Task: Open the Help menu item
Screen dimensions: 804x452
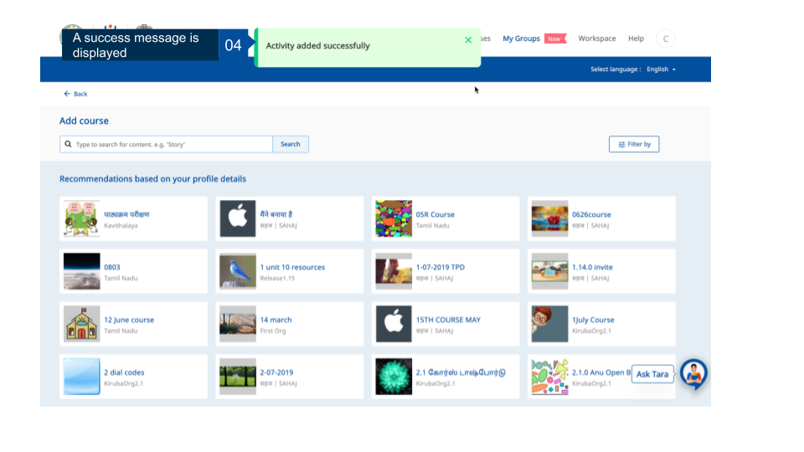Action: [636, 39]
